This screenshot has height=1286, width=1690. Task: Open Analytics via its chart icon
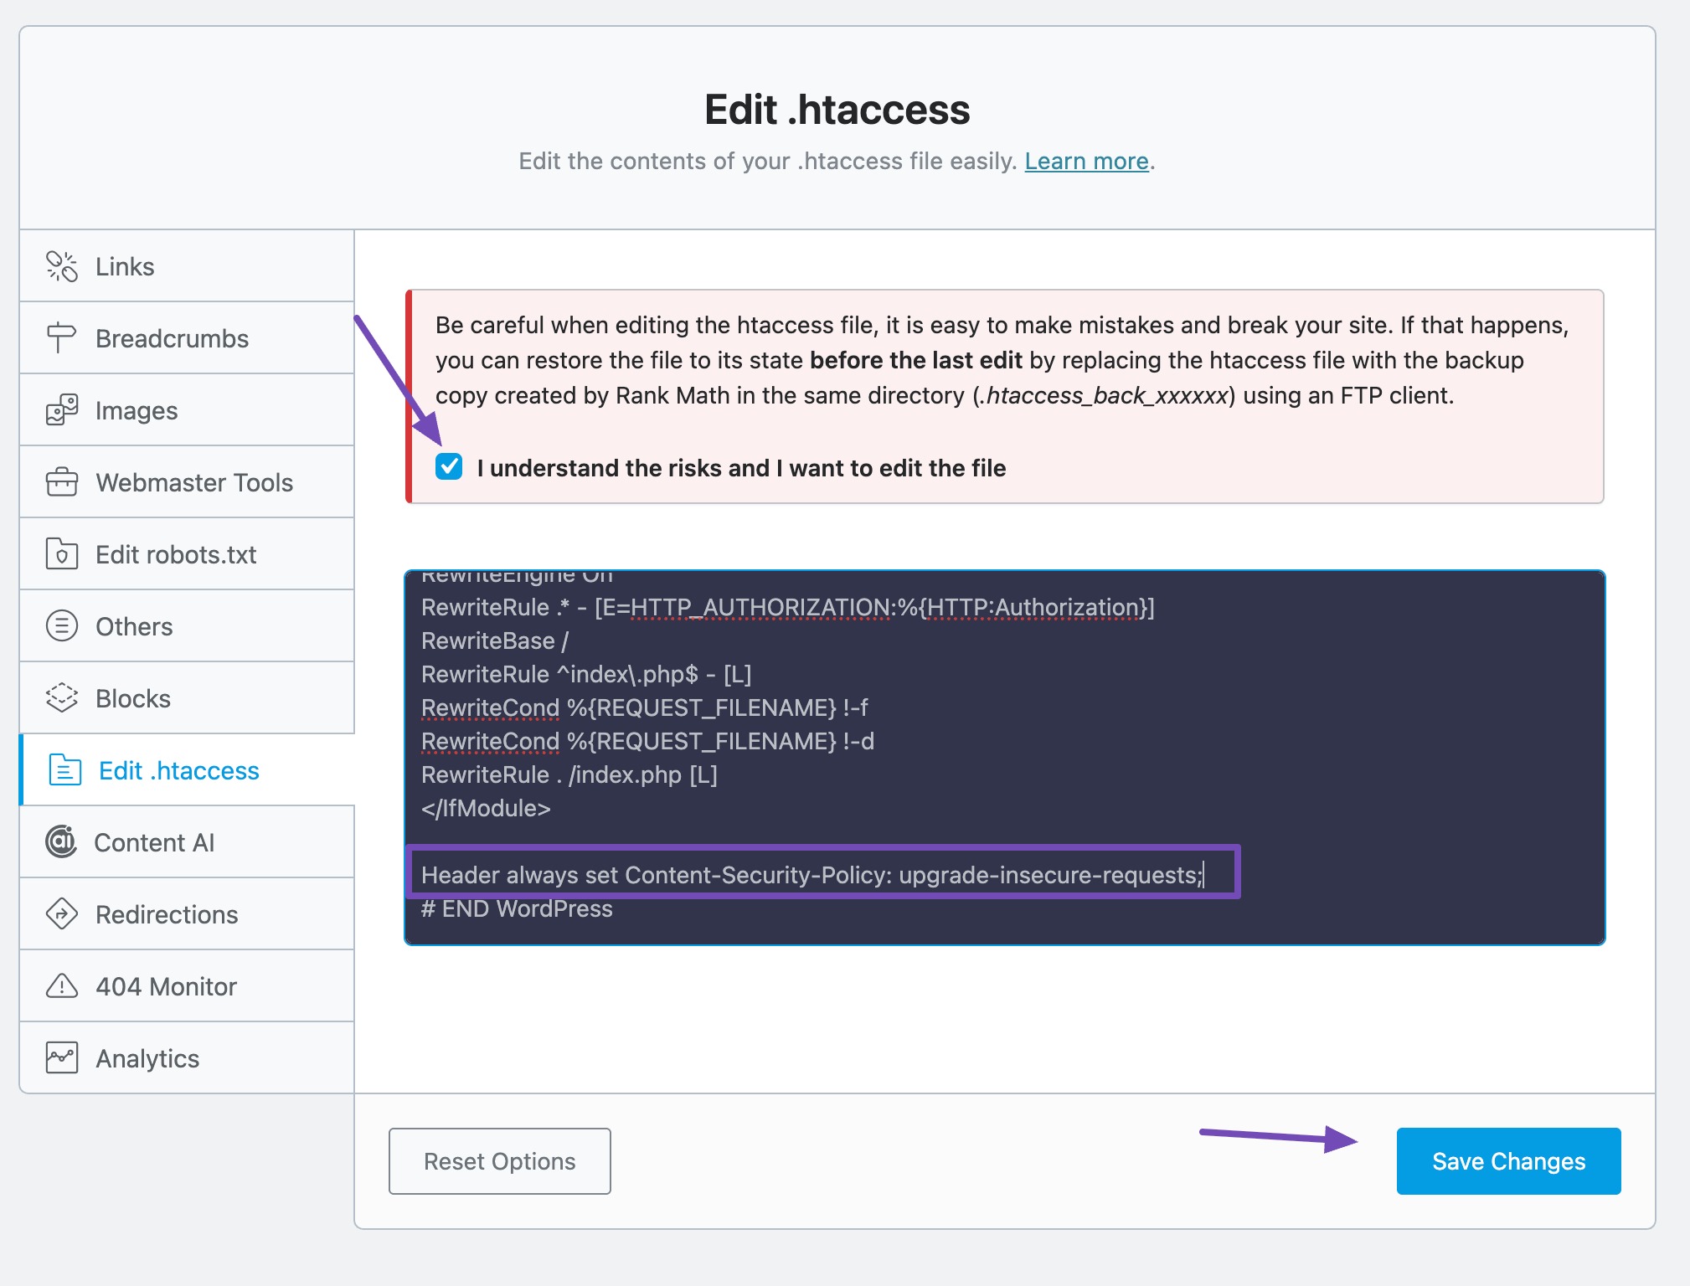click(60, 1057)
